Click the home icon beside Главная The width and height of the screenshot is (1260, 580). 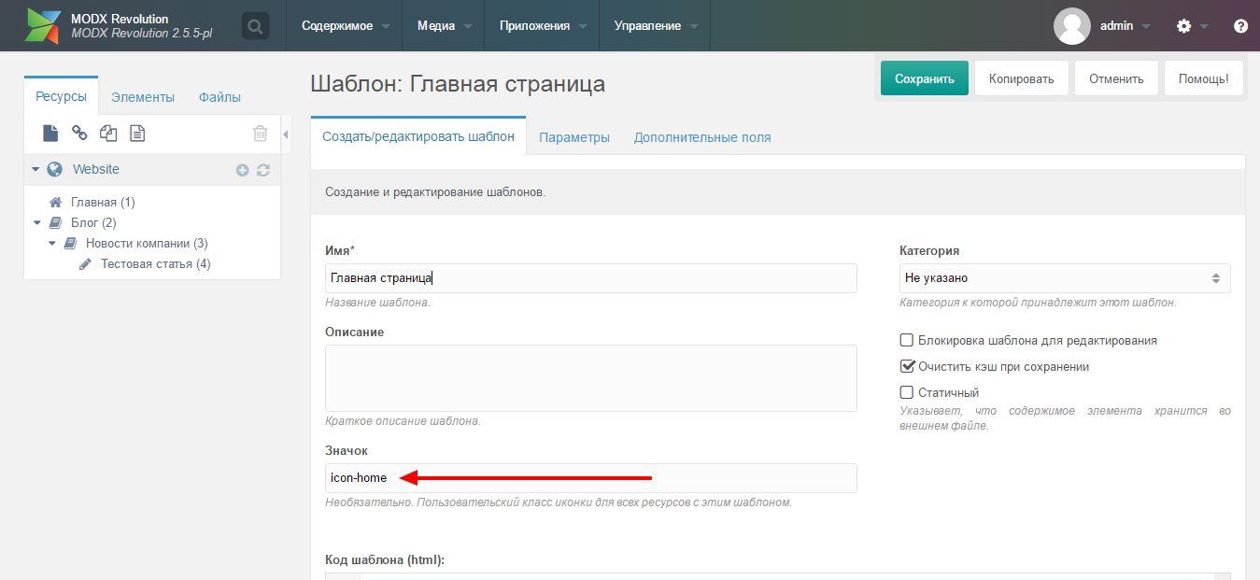pos(56,202)
